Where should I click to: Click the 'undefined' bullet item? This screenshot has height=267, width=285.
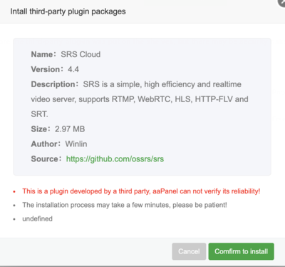37,218
